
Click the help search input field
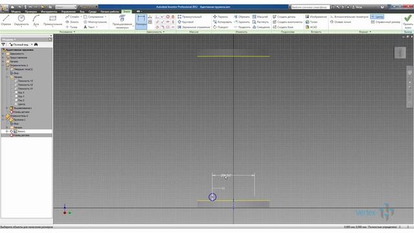[310, 7]
